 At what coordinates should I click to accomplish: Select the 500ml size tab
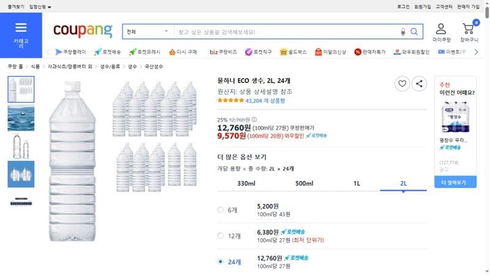304,183
